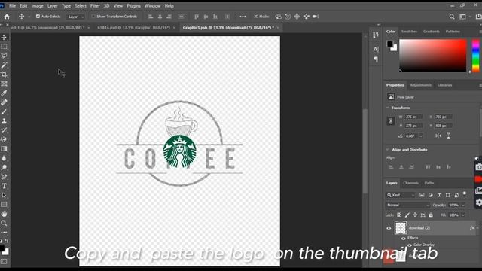Toggle lock all for the layer
The width and height of the screenshot is (482, 271).
click(431, 215)
